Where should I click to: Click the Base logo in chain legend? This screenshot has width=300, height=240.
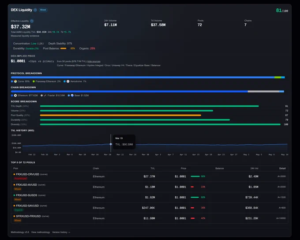click(72, 95)
